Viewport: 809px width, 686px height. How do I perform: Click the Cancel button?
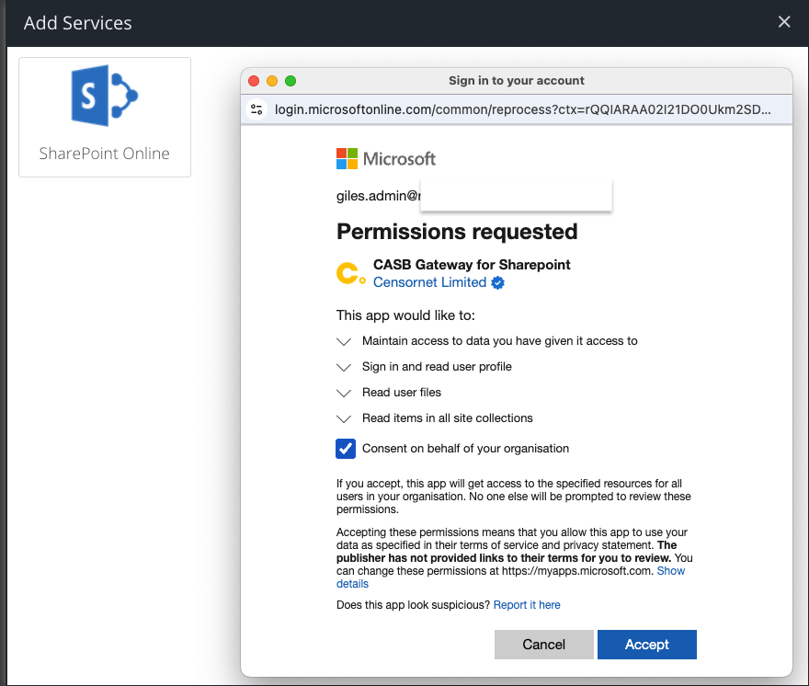pos(544,645)
